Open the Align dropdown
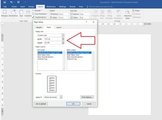 137,11
